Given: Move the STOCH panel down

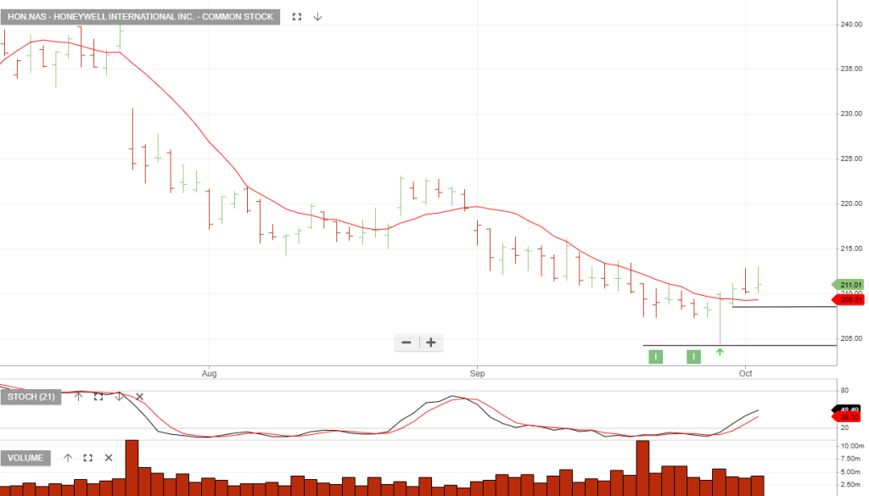Looking at the screenshot, I should point(120,397).
